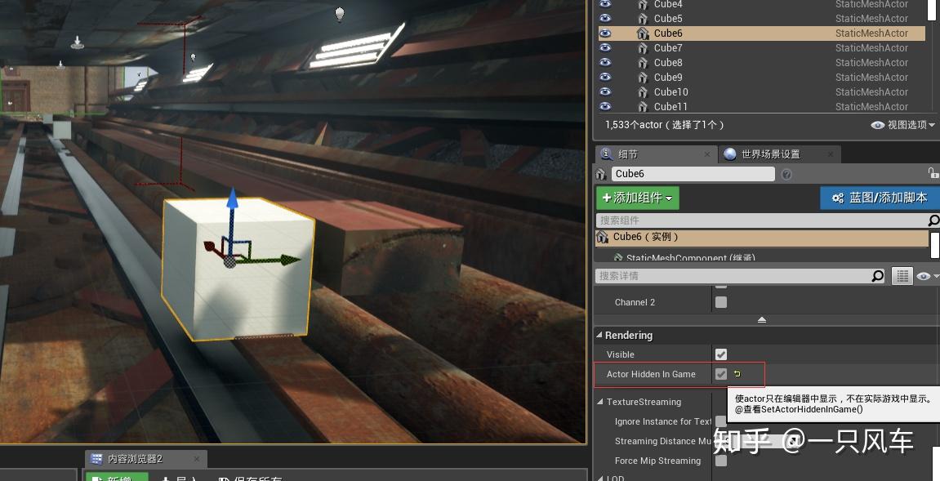
Task: Click inside the Cube6 name input field
Action: point(693,173)
